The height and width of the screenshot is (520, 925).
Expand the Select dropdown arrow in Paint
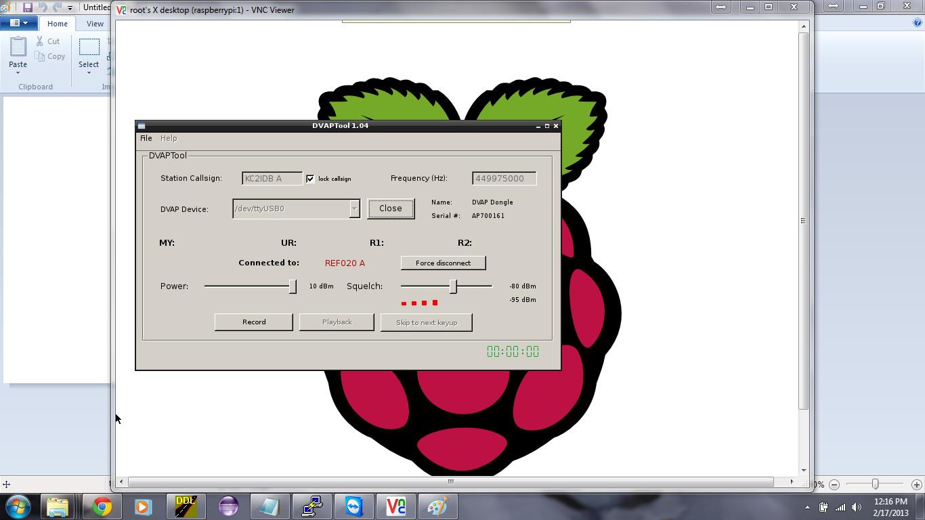(89, 72)
